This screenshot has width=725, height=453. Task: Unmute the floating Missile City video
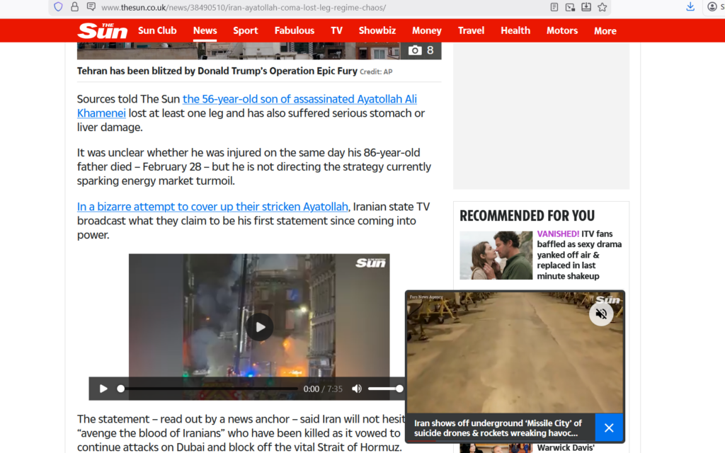click(601, 314)
